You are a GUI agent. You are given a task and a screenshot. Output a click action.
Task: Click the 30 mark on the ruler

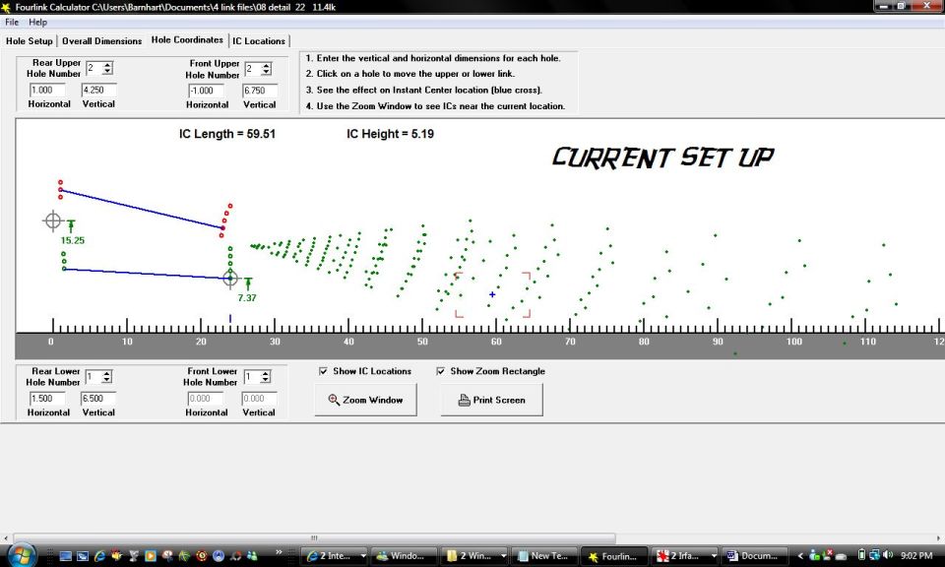click(x=275, y=342)
